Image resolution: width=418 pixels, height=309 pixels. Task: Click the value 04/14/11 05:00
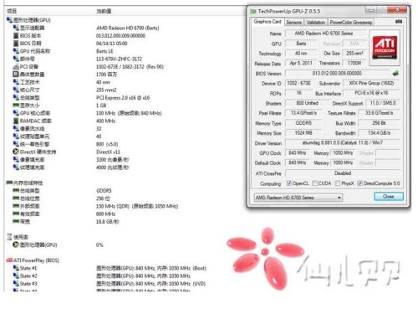(112, 44)
